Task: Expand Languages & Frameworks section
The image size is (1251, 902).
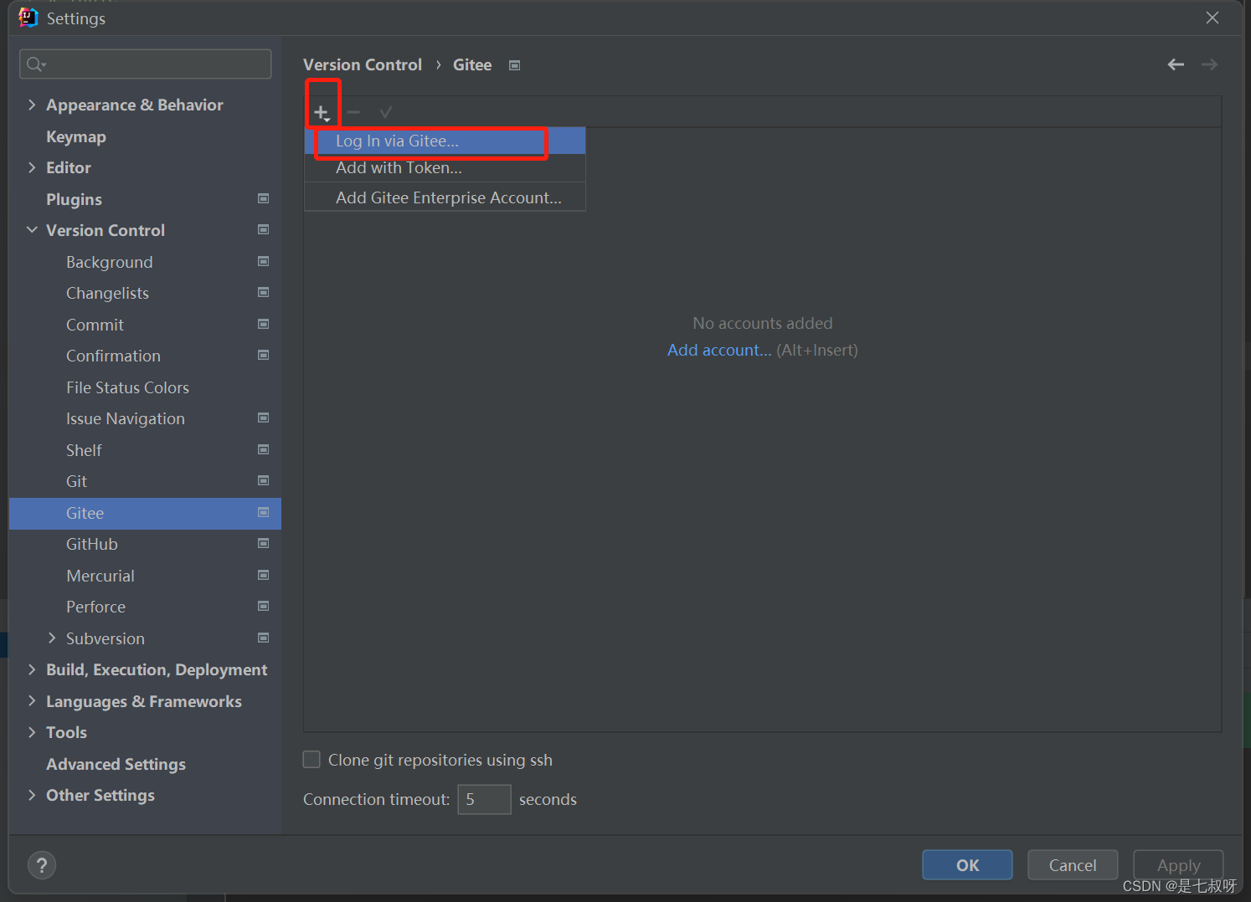Action: click(x=32, y=701)
